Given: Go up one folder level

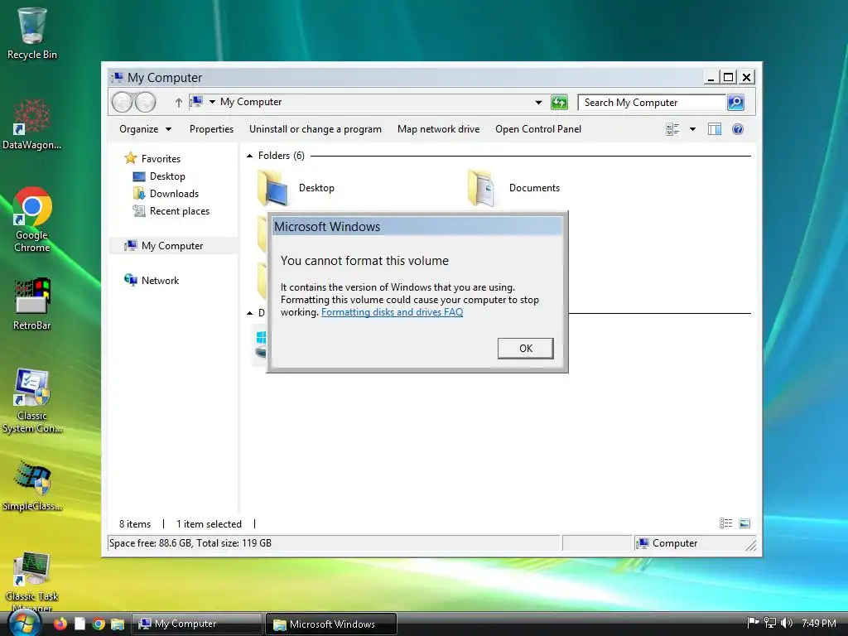Looking at the screenshot, I should pyautogui.click(x=179, y=102).
